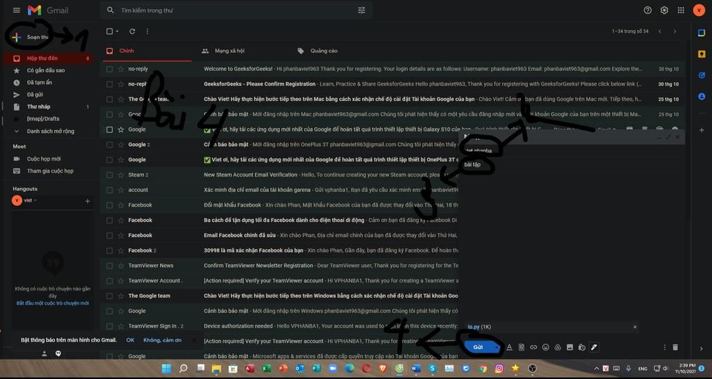Open the send options arrow beside Gửi
This screenshot has width=712, height=379.
[497, 347]
